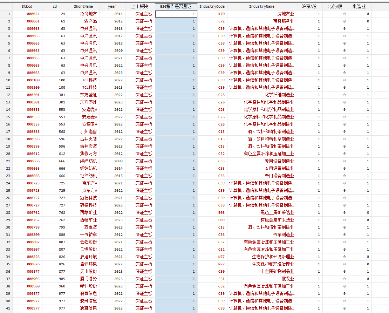The width and height of the screenshot is (389, 313).
Task: Click the IndustryName column header
Action: pos(261,6)
